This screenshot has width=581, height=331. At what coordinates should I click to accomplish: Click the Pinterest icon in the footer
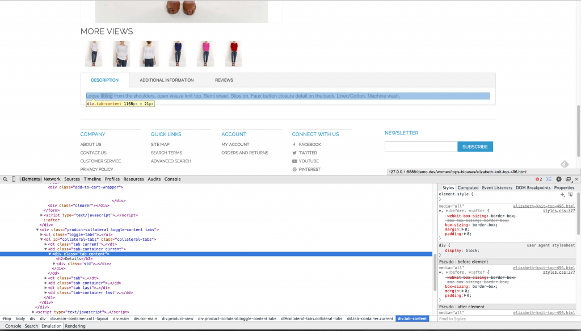click(x=294, y=169)
